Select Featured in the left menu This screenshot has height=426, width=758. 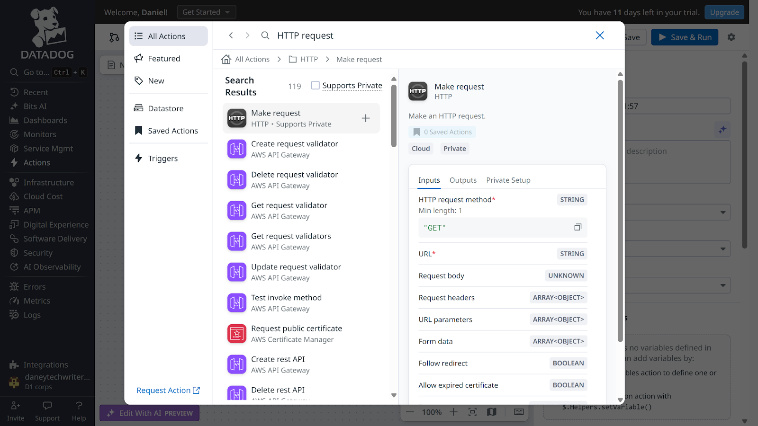pyautogui.click(x=169, y=59)
